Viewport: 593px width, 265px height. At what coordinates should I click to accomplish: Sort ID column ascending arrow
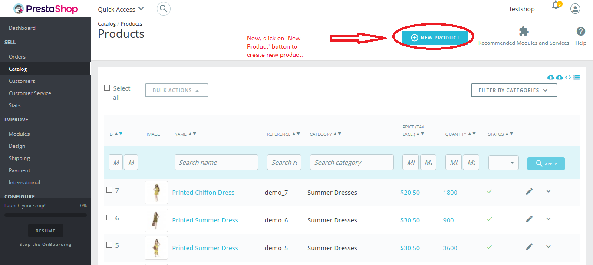(x=116, y=134)
